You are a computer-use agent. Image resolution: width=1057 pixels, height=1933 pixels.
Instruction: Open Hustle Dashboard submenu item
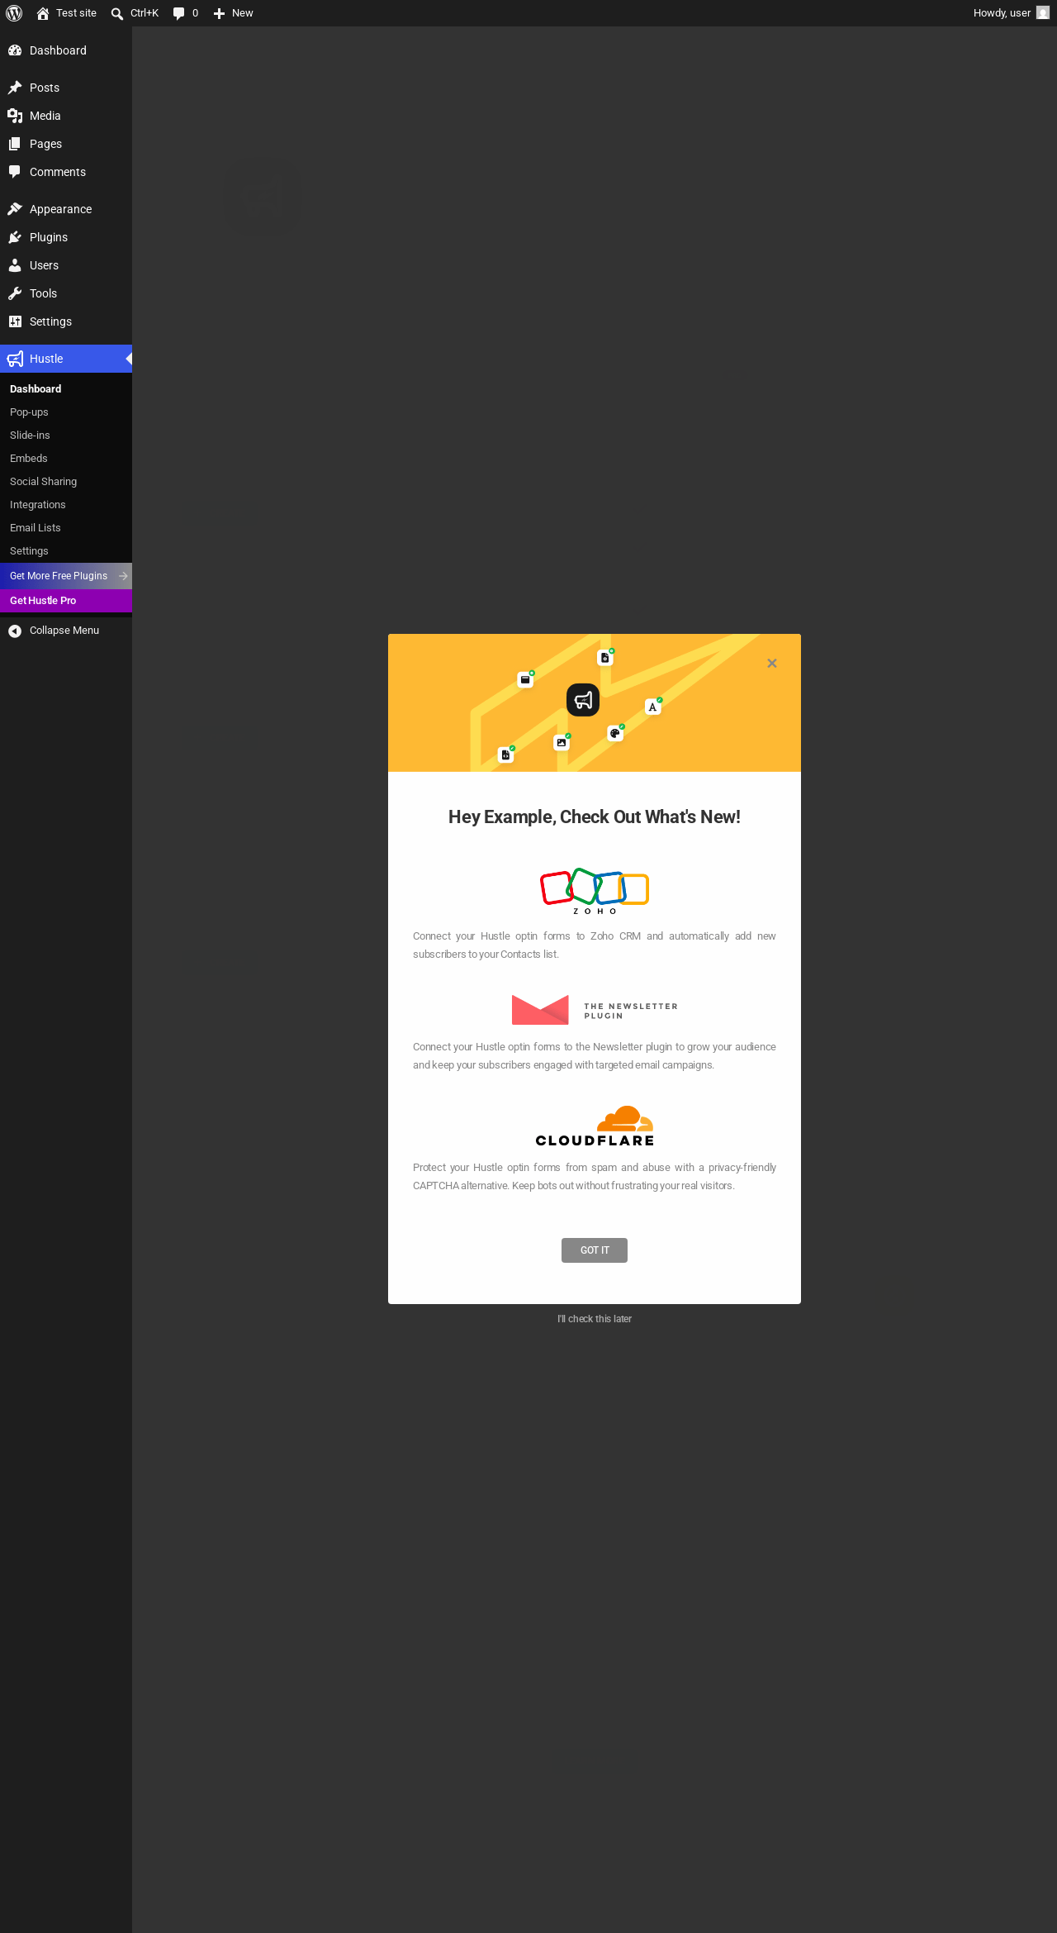tap(66, 389)
